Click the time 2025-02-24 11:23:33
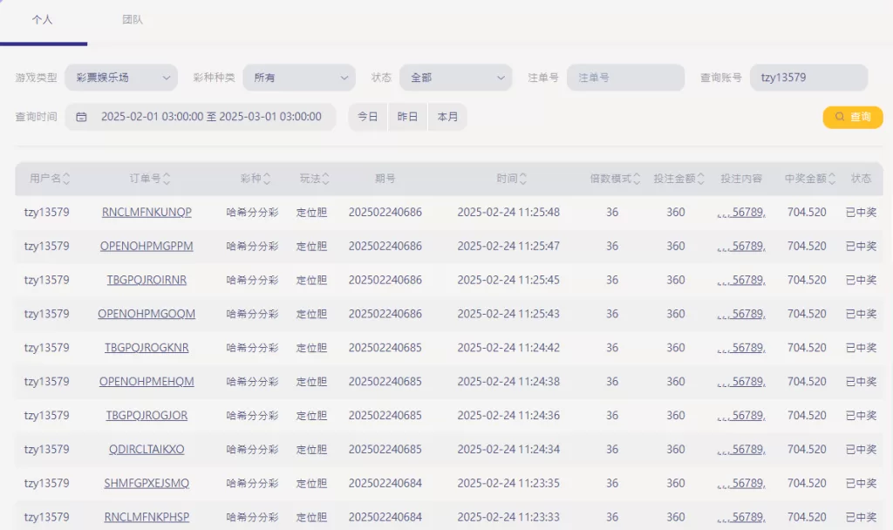 coord(508,518)
